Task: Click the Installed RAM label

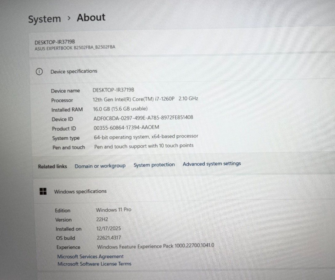Action: click(67, 110)
